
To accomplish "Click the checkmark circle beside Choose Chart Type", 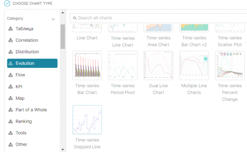I will pyautogui.click(x=7, y=3).
